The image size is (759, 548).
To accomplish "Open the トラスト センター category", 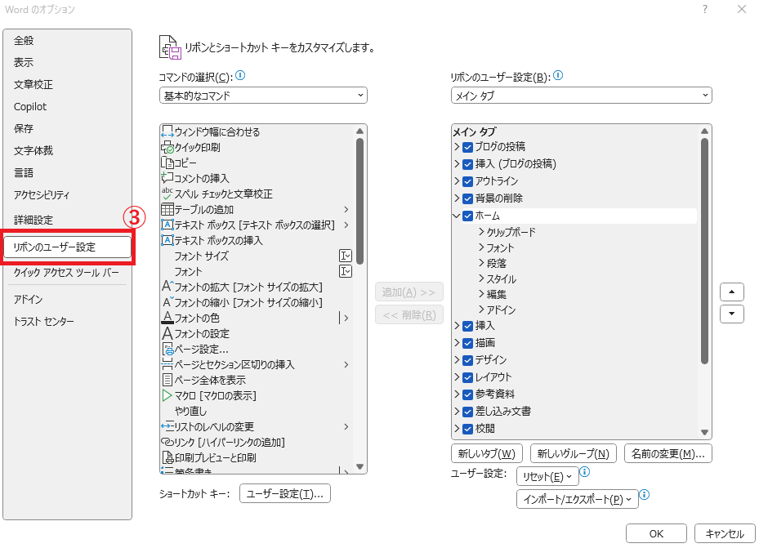I will (x=67, y=322).
